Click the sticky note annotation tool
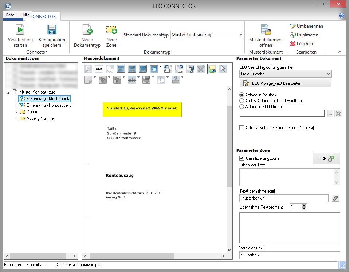This screenshot has height=272, width=349. click(88, 80)
